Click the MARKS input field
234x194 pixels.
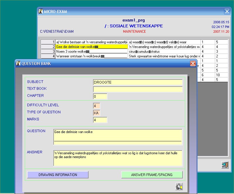pyautogui.click(x=100, y=120)
